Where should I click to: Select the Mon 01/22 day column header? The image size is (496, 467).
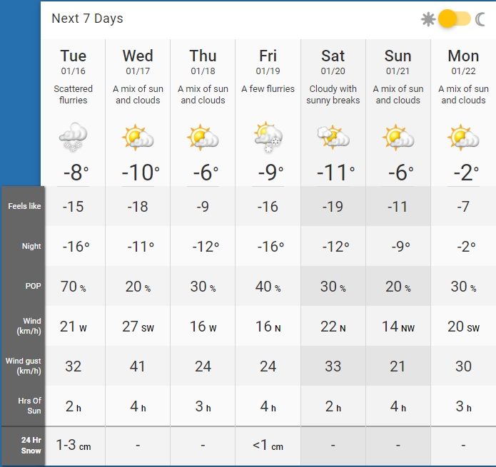coord(463,61)
